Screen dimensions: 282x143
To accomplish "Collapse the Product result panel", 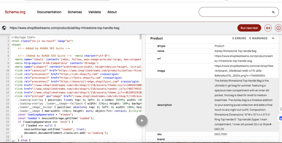I will point(273,38).
